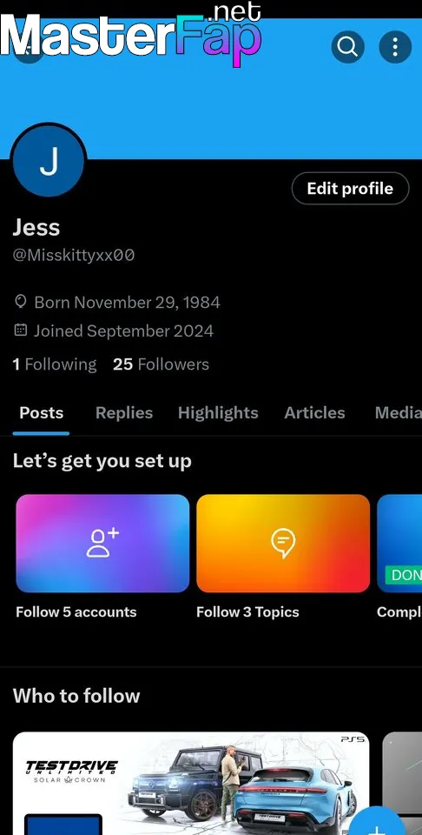
Task: Switch to the Highlights tab
Action: (218, 413)
